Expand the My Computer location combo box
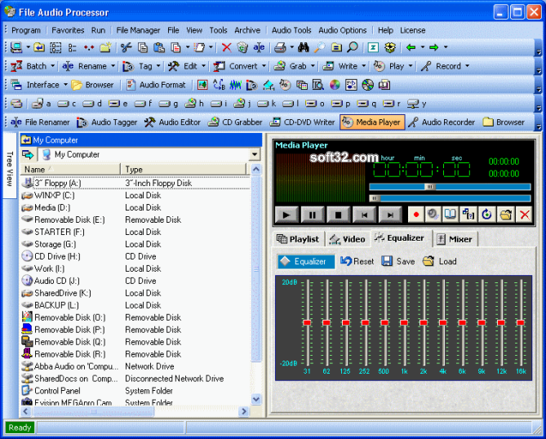This screenshot has height=439, width=546. coord(255,154)
